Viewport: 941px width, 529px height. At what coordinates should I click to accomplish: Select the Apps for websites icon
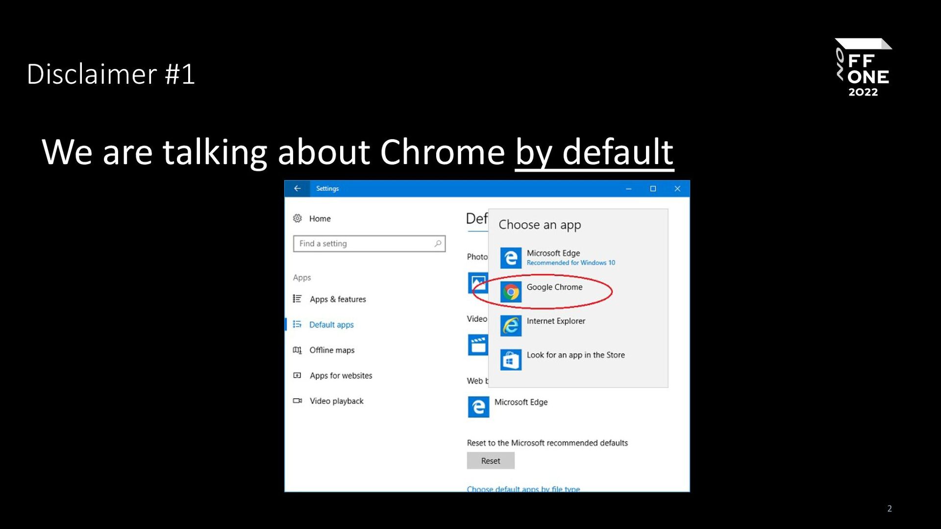point(297,375)
